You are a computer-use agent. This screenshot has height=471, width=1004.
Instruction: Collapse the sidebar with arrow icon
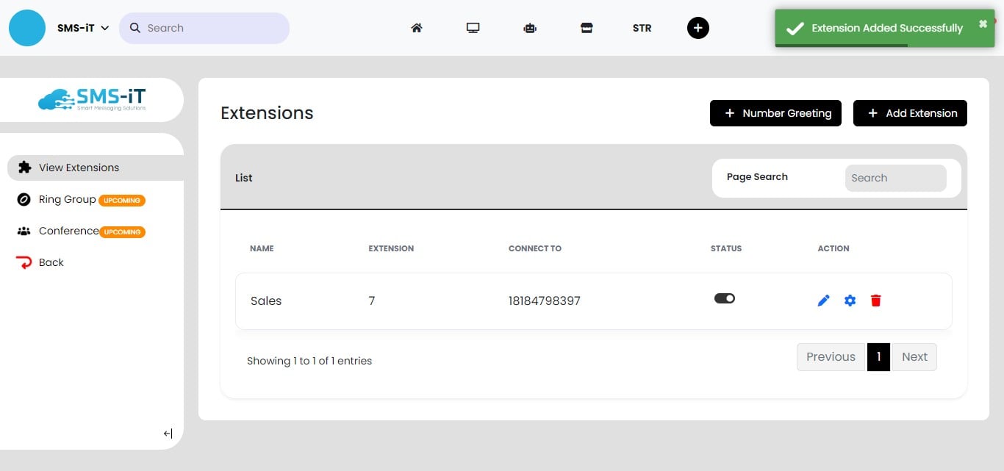pyautogui.click(x=168, y=434)
